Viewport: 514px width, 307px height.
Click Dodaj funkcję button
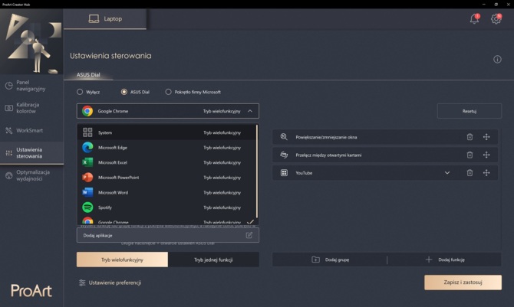pos(446,260)
